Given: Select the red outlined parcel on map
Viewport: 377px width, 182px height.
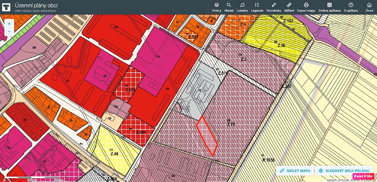Looking at the screenshot, I should point(207,136).
